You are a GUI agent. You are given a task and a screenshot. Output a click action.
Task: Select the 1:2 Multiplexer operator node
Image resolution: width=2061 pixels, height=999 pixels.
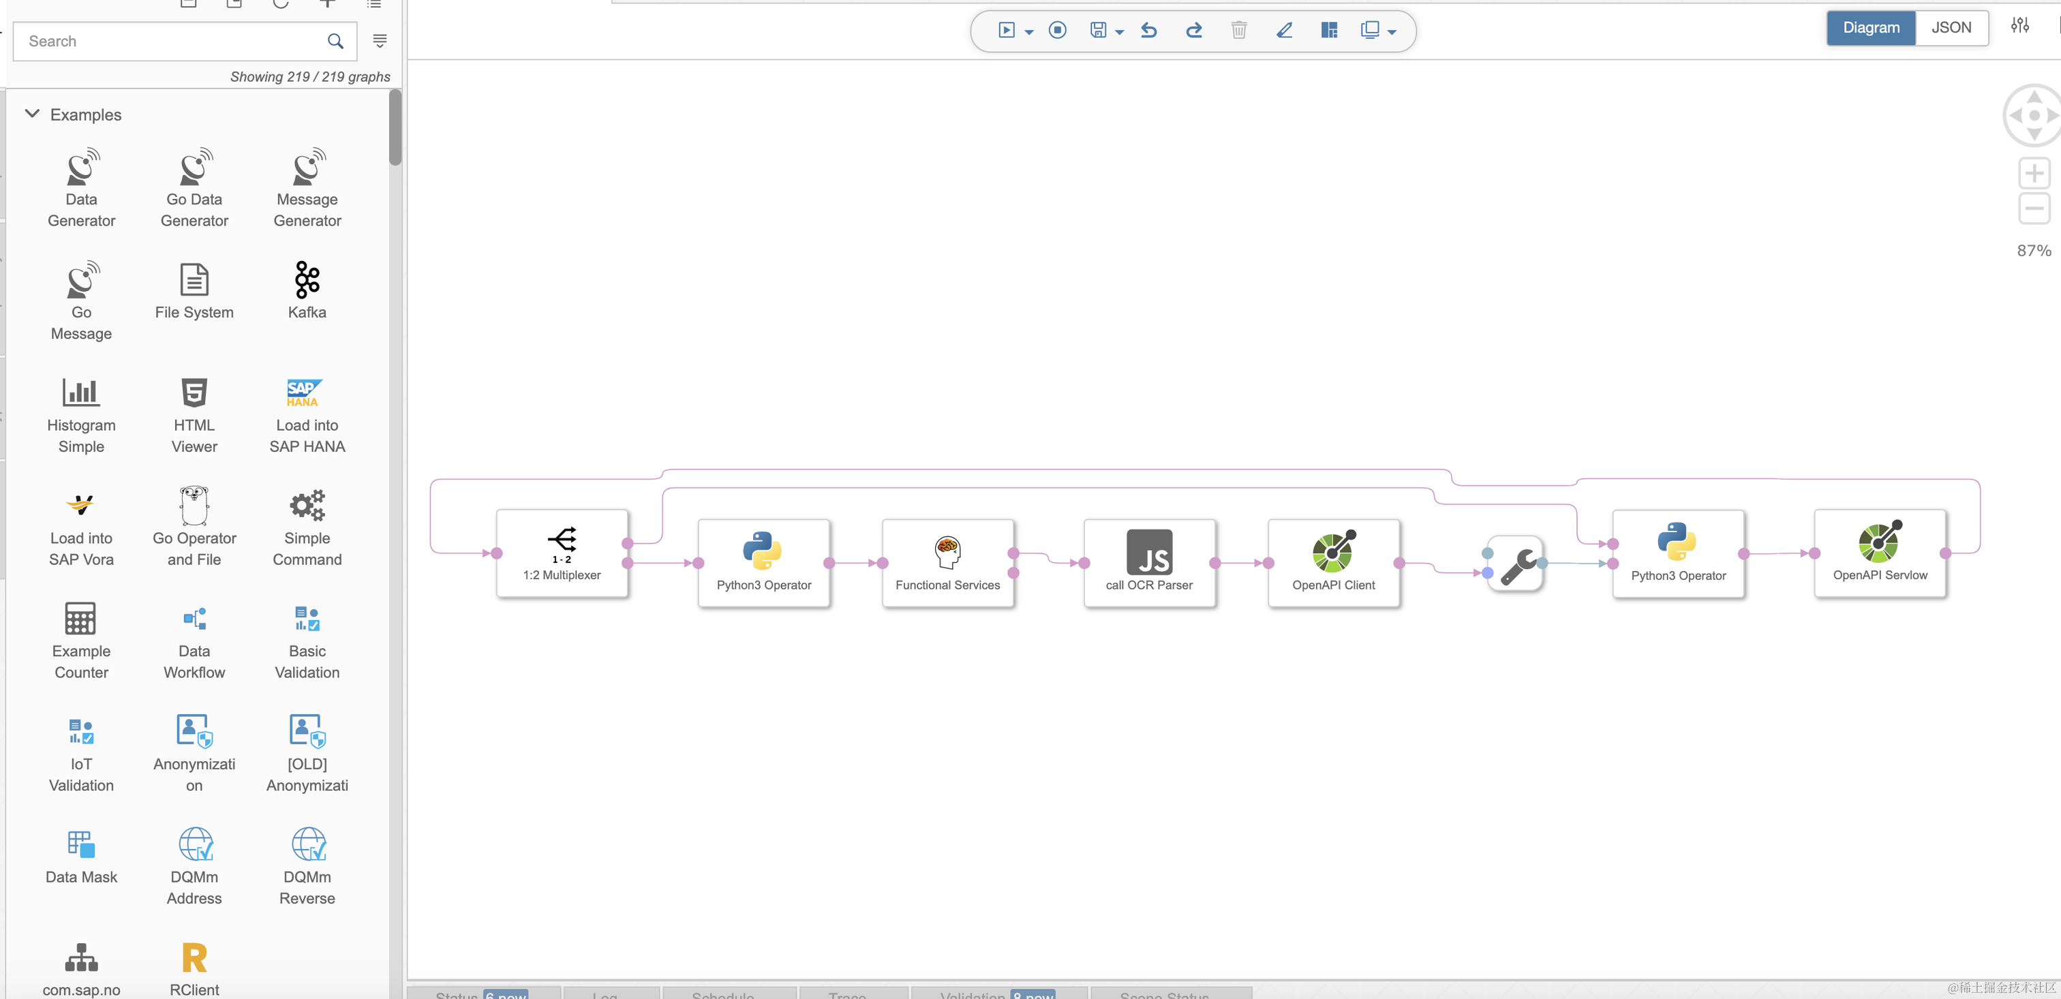562,553
